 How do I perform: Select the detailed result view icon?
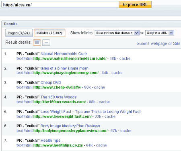[37, 43]
